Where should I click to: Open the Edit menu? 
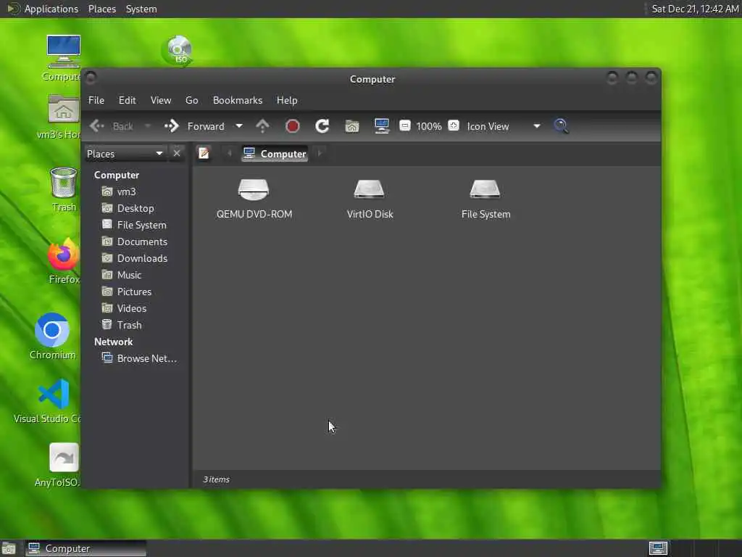[128, 100]
